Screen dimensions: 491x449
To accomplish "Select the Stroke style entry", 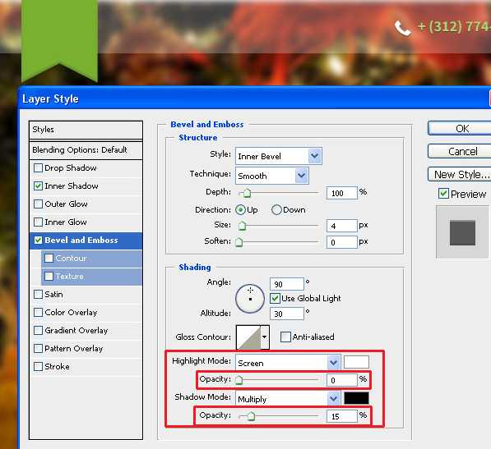I will (86, 366).
